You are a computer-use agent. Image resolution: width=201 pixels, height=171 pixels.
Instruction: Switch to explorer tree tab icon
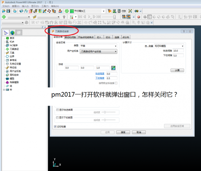point(6,33)
